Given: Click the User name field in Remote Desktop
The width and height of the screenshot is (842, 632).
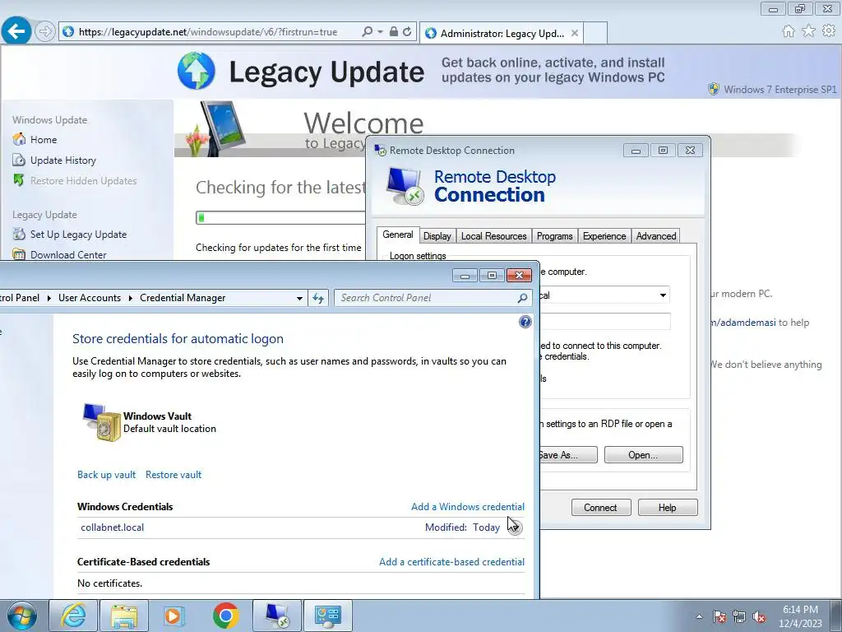Looking at the screenshot, I should tap(605, 322).
